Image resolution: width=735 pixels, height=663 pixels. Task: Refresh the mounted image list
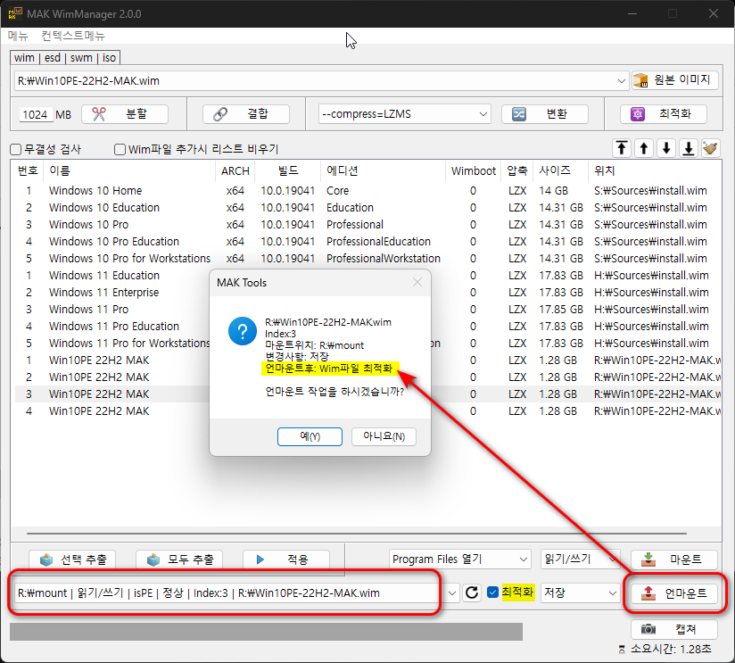pos(472,593)
